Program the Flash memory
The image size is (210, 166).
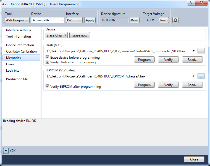click(144, 60)
